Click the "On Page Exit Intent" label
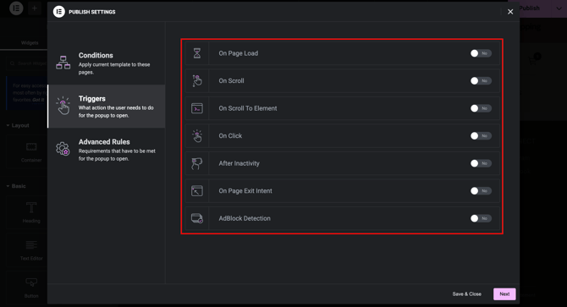Viewport: 567px width, 307px height. tap(245, 190)
